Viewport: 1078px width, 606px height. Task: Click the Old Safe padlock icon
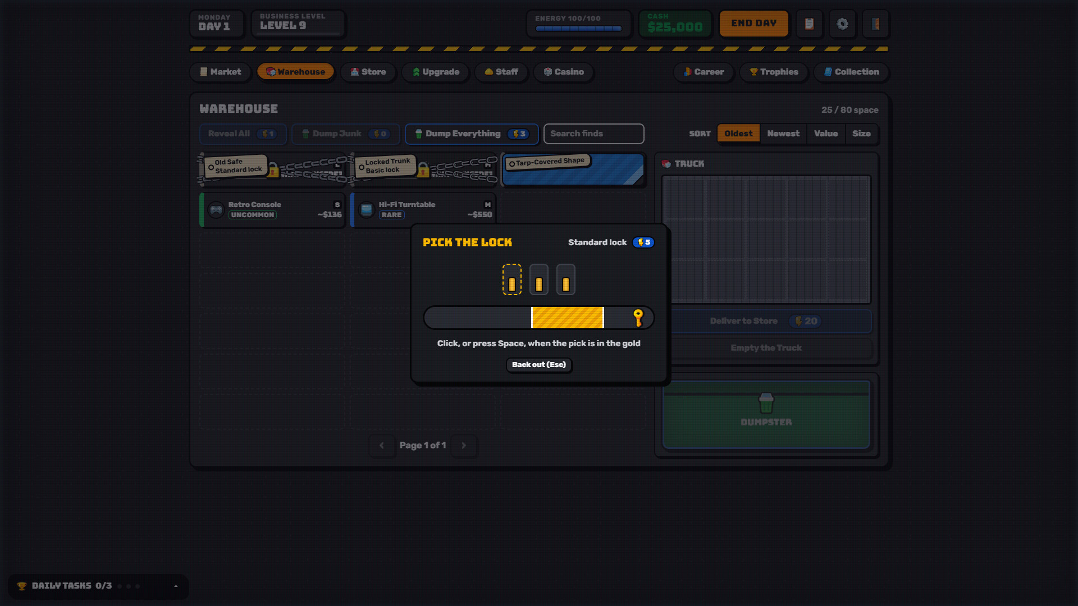(x=273, y=169)
